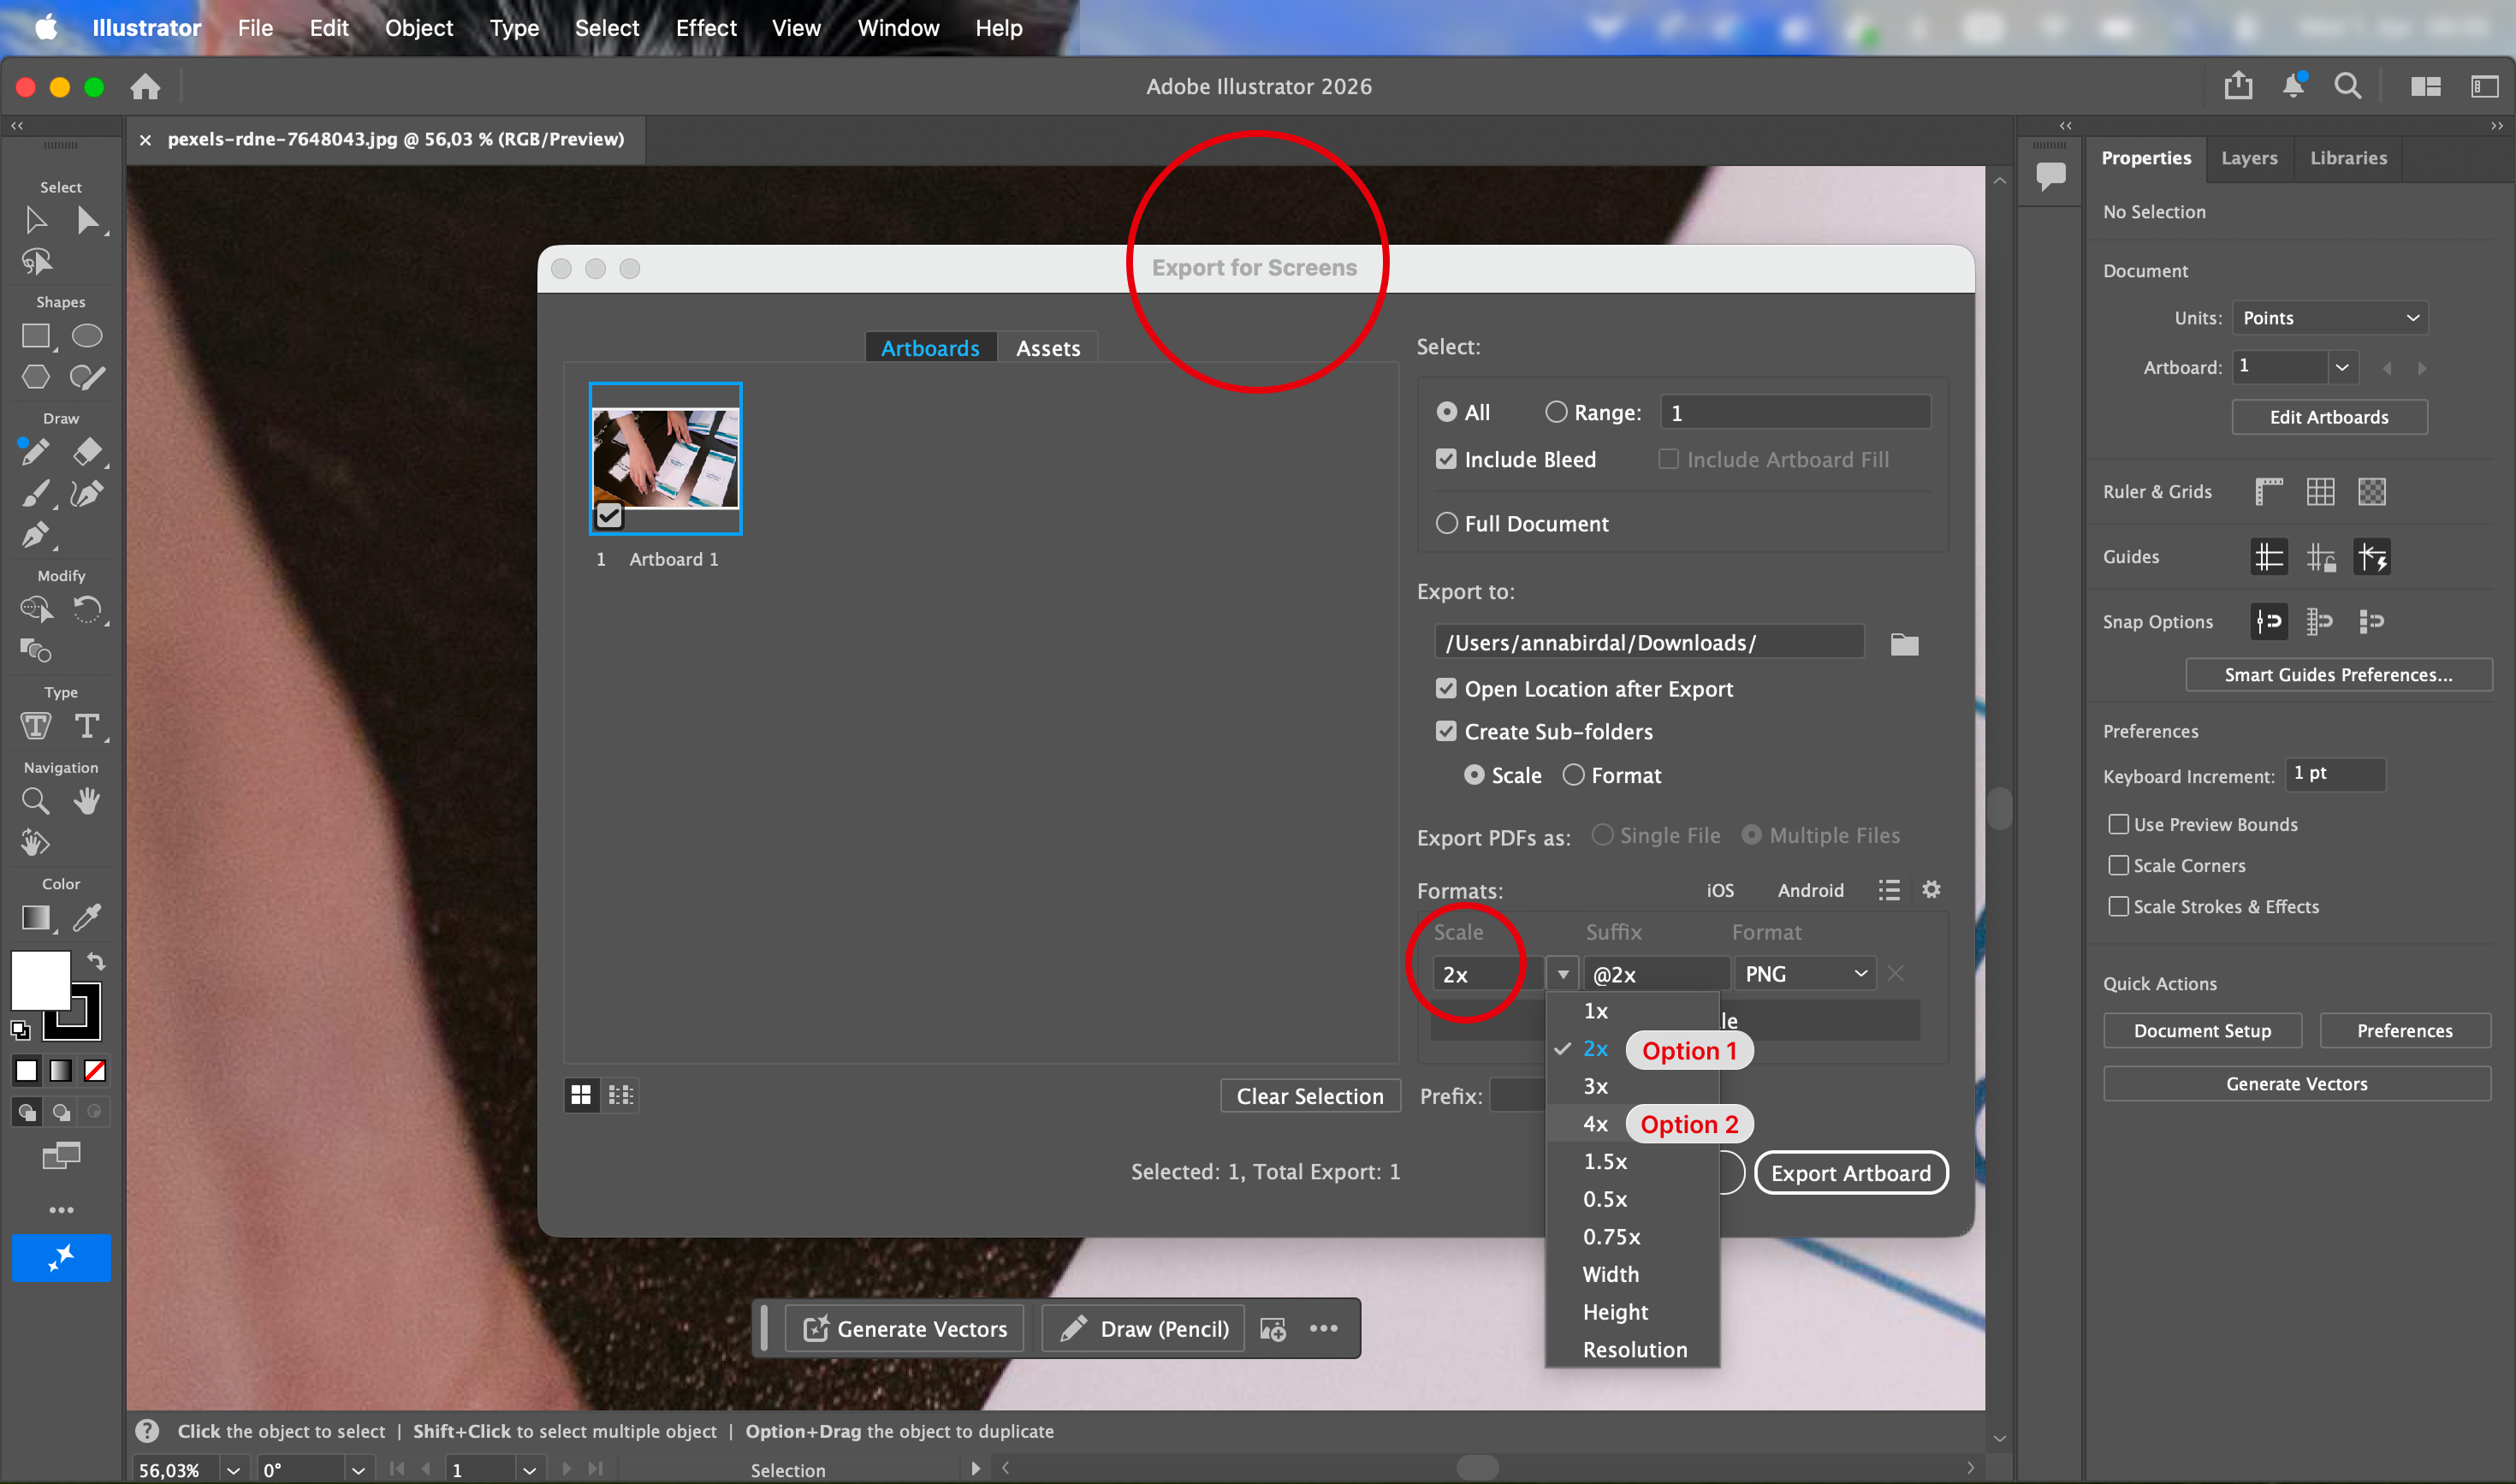Choose the Ellipse shape tool
Viewport: 2516px width, 1484px height.
point(87,336)
